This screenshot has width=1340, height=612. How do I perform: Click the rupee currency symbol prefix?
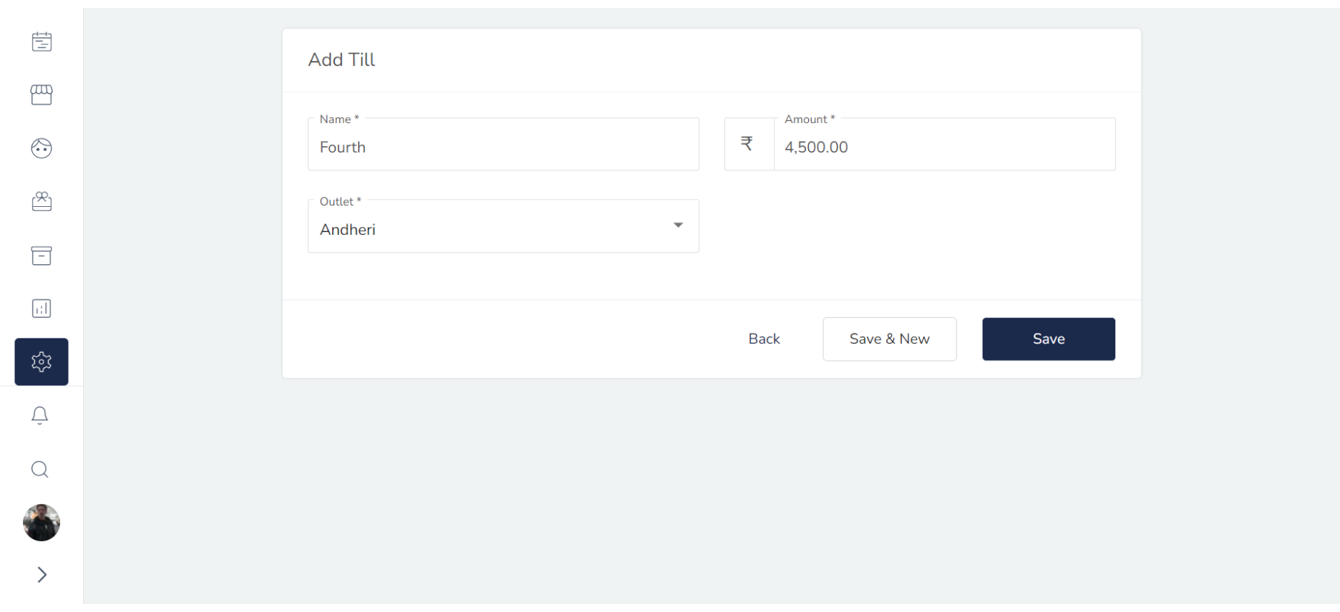coord(747,144)
